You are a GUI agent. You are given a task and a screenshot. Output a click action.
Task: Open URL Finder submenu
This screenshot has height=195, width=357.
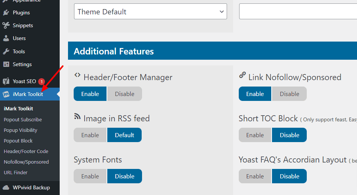pos(15,172)
